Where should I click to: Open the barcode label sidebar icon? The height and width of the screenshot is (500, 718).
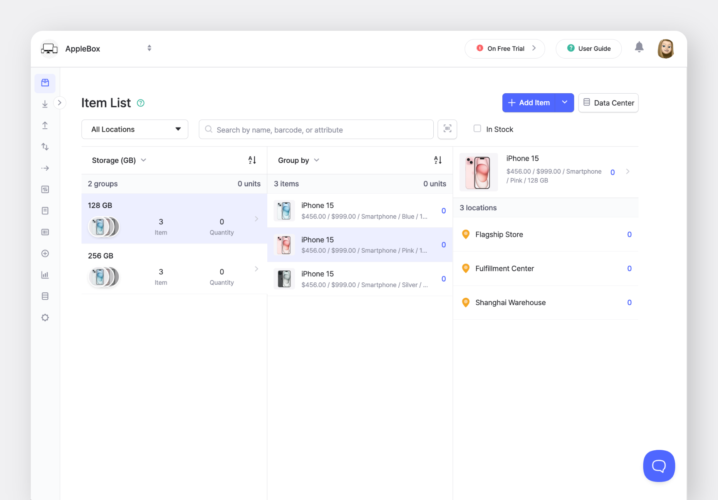point(45,232)
